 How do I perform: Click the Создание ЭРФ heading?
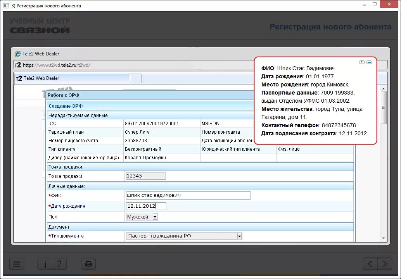pyautogui.click(x=66, y=106)
